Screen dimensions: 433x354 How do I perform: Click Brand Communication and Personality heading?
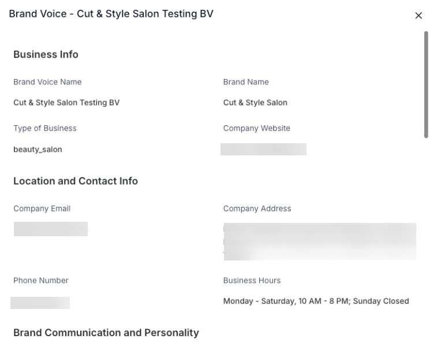(x=106, y=333)
